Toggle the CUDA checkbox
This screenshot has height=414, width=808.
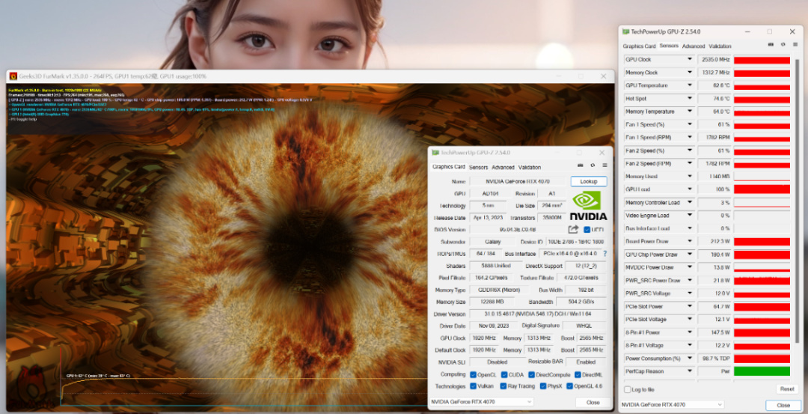tap(504, 374)
